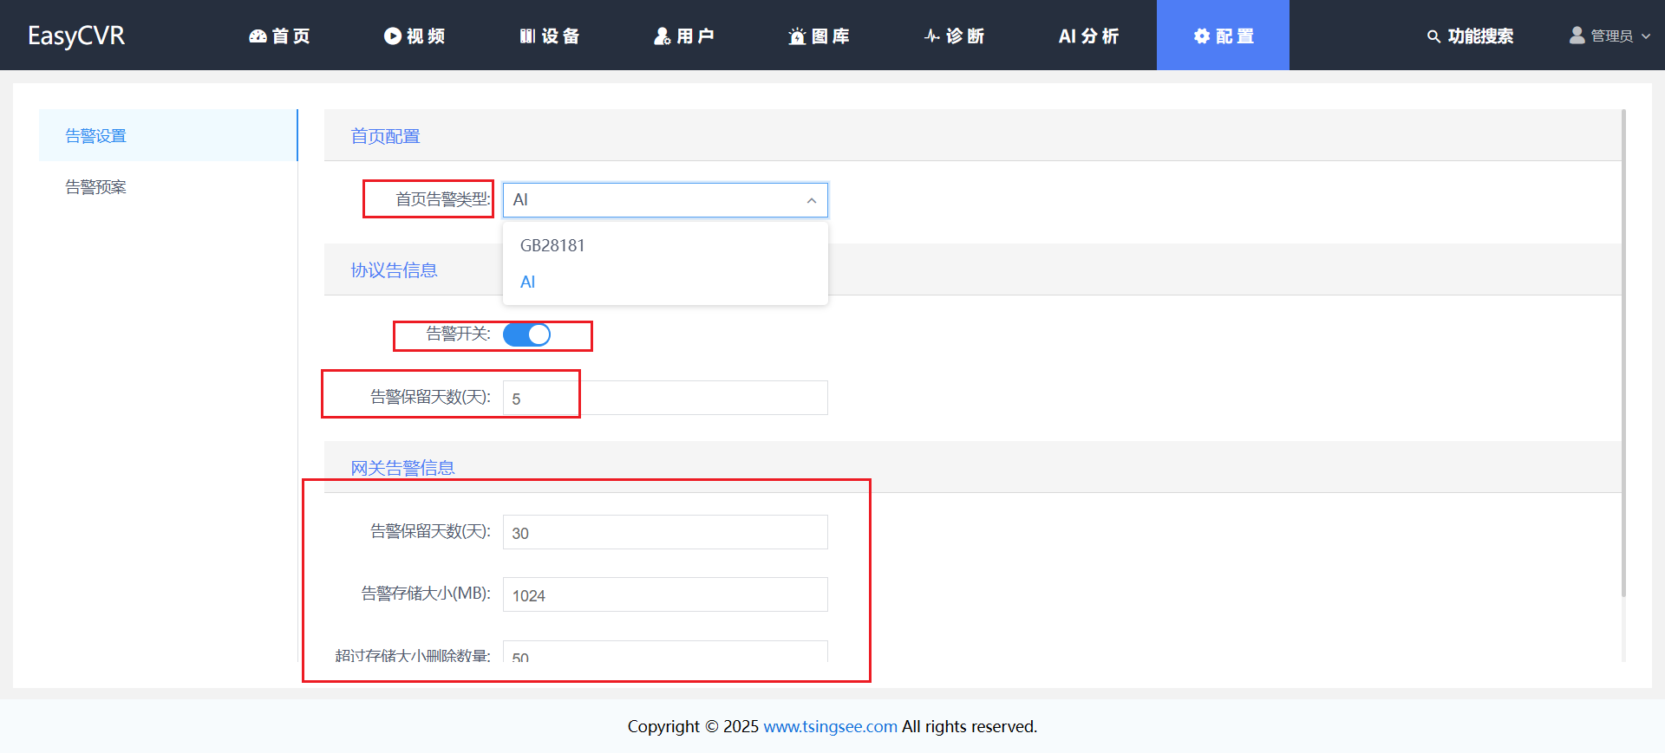Click the 网关告警信息 section heading
Screen dimensions: 1665x753
pyautogui.click(x=402, y=468)
